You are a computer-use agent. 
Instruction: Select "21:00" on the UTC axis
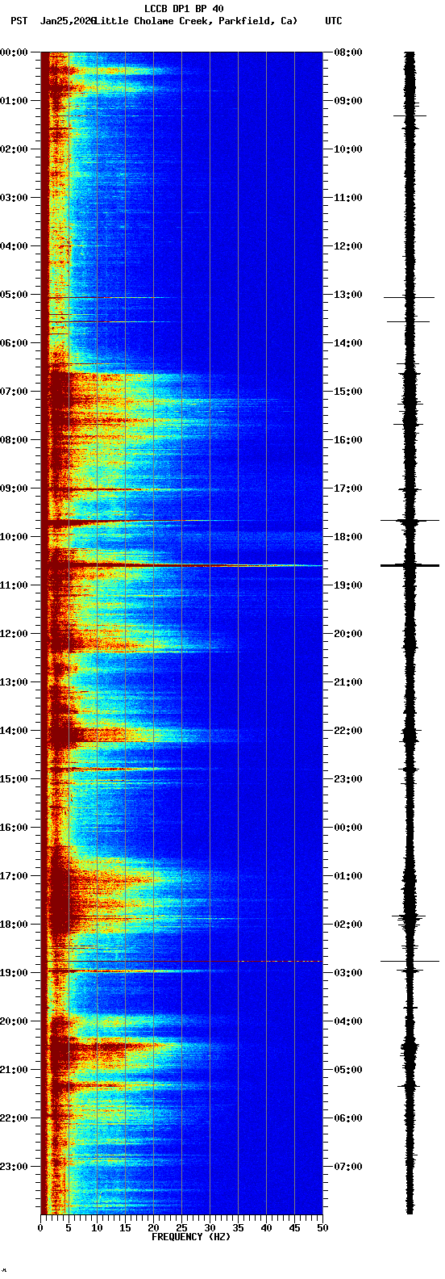pos(348,682)
